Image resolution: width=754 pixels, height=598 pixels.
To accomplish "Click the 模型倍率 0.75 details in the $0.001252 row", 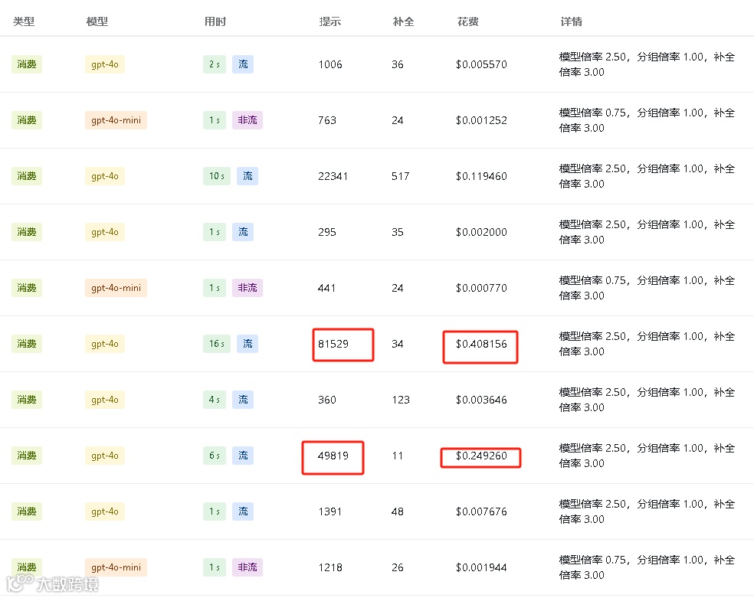I will point(647,120).
